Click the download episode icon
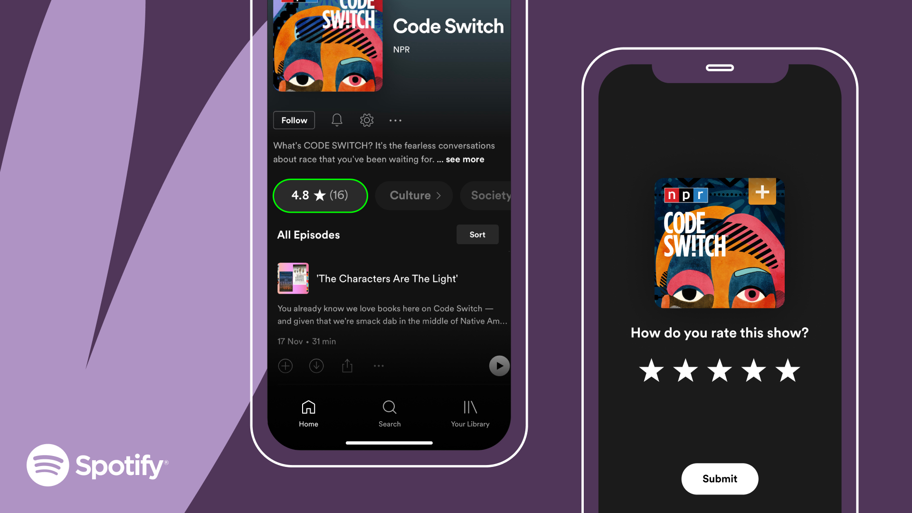Image resolution: width=912 pixels, height=513 pixels. [316, 366]
